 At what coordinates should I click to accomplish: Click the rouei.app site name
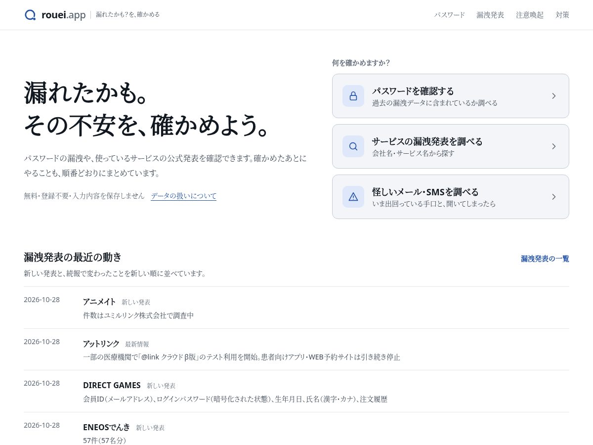(x=64, y=15)
